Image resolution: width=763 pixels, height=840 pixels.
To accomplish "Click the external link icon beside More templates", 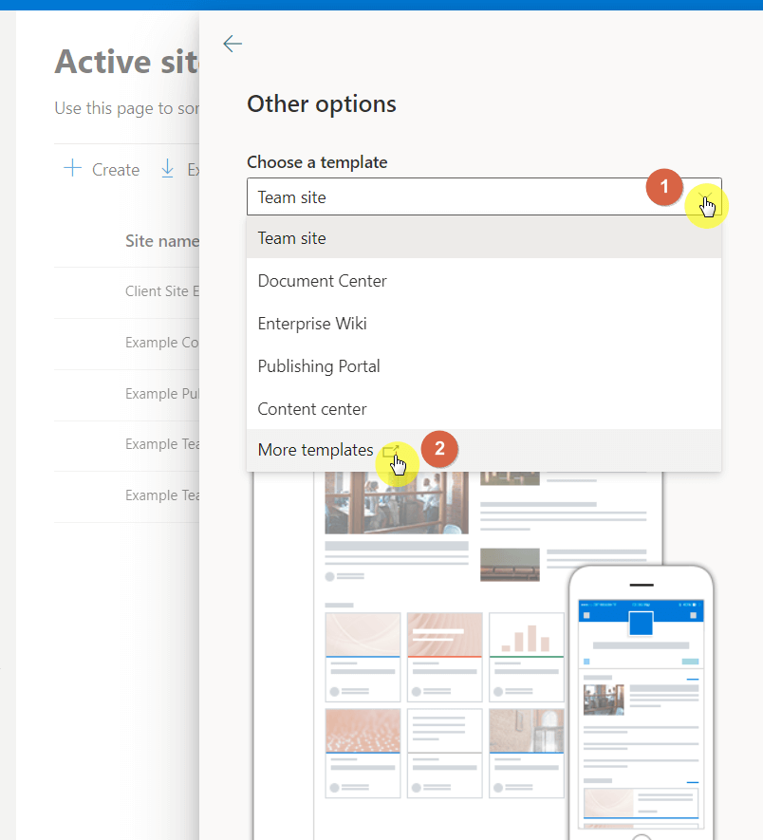I will click(391, 450).
